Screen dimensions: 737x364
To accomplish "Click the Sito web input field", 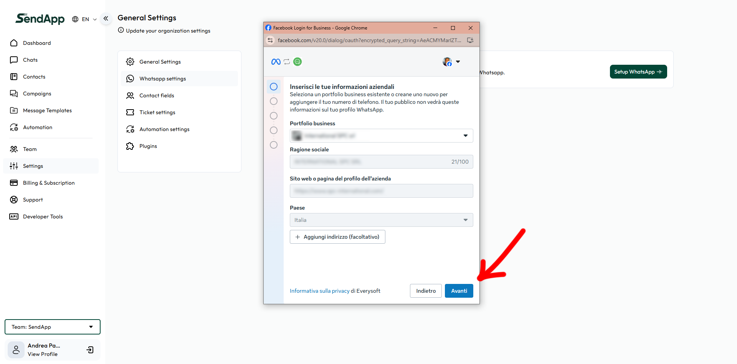I will pyautogui.click(x=382, y=191).
